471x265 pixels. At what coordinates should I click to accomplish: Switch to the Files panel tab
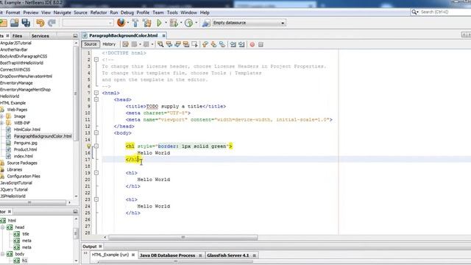pos(17,36)
